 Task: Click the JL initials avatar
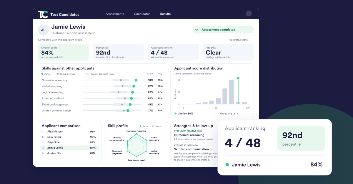coord(43,30)
